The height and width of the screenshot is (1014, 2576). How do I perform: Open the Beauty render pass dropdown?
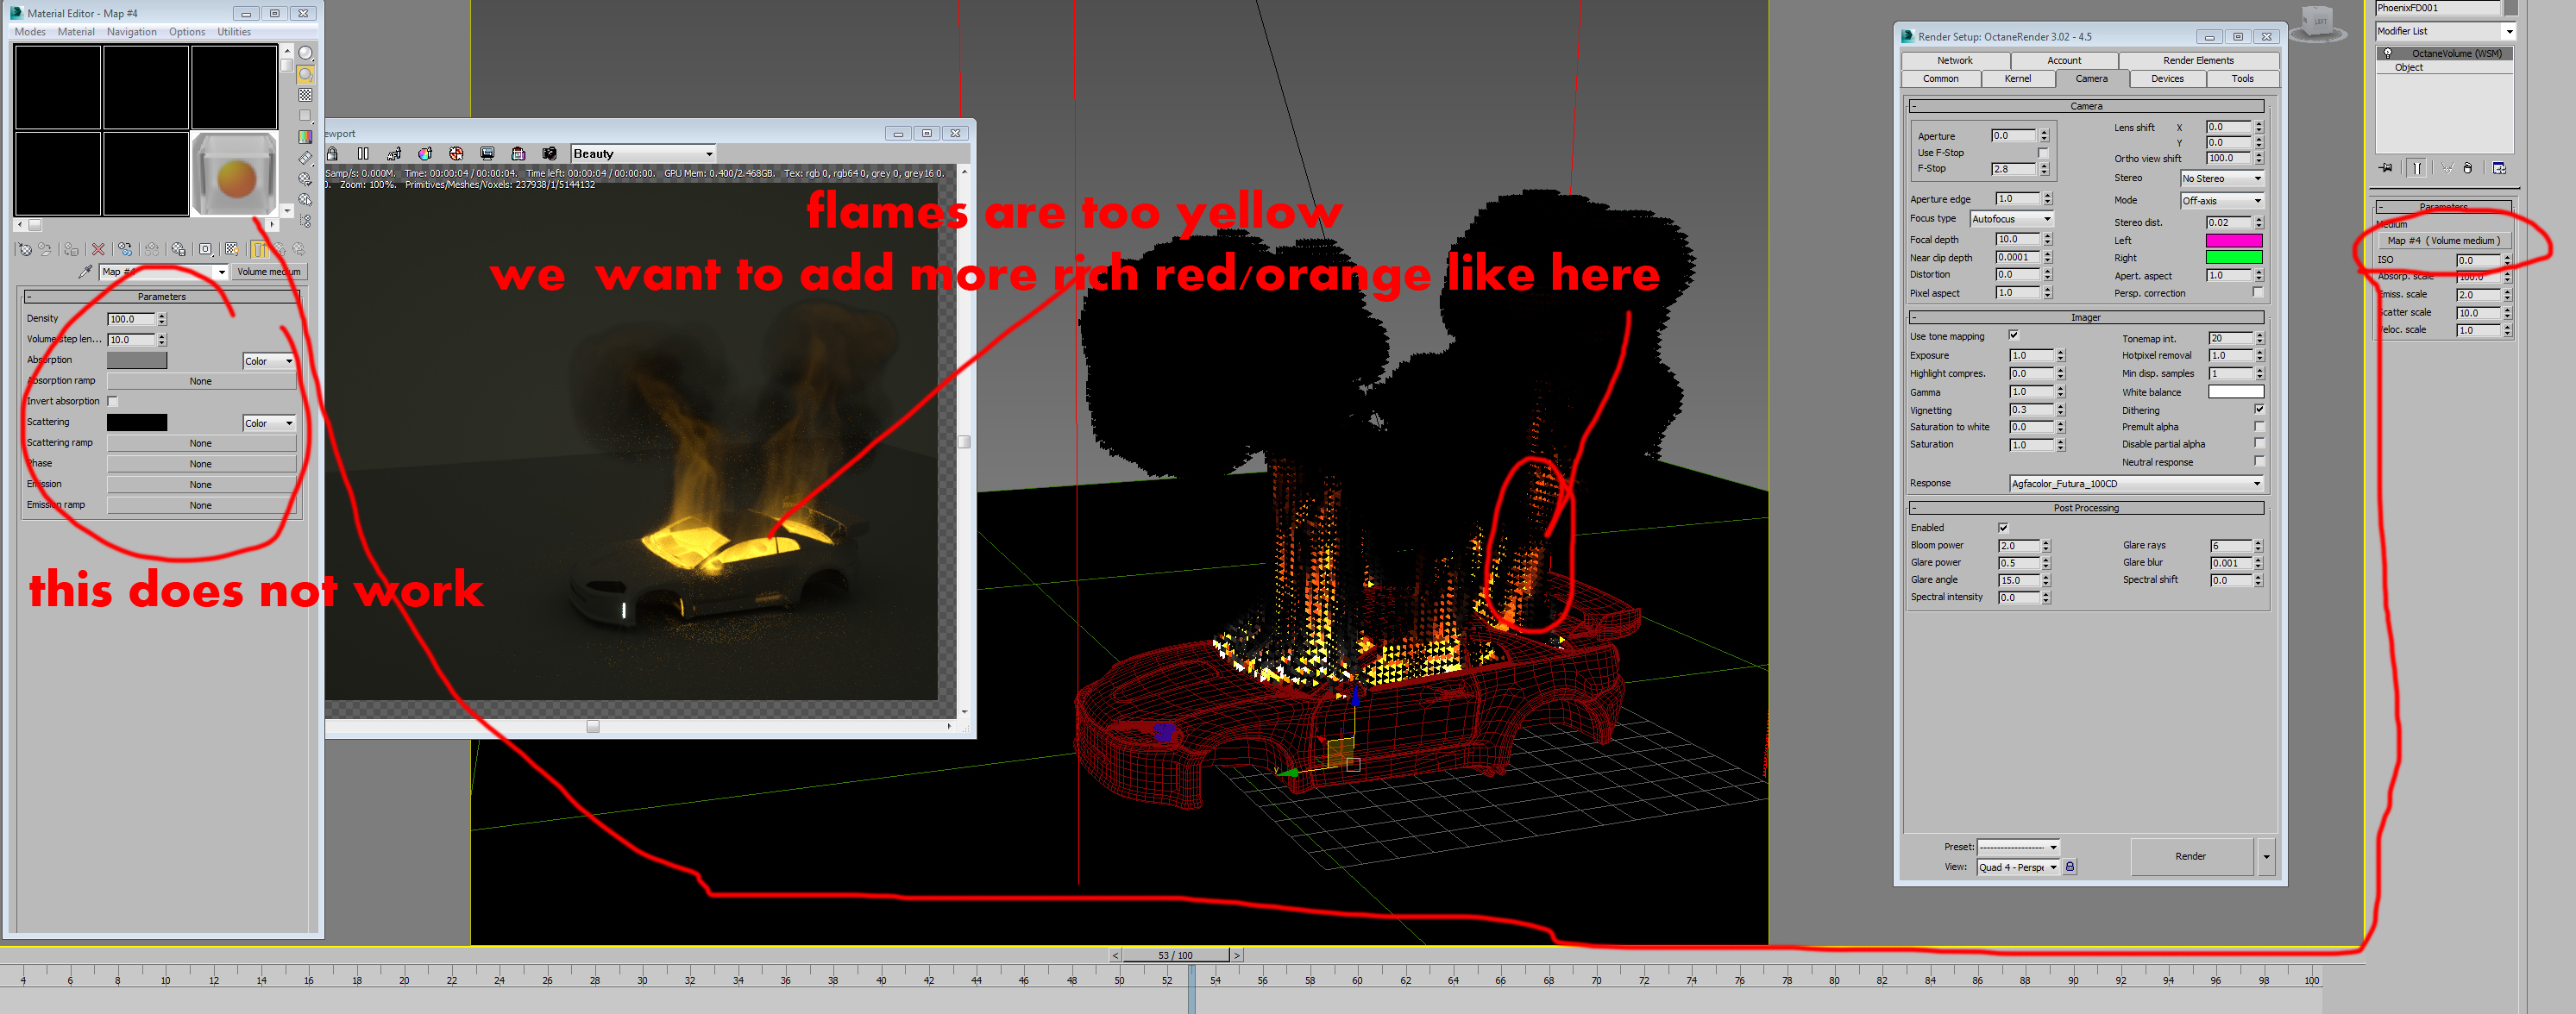643,153
